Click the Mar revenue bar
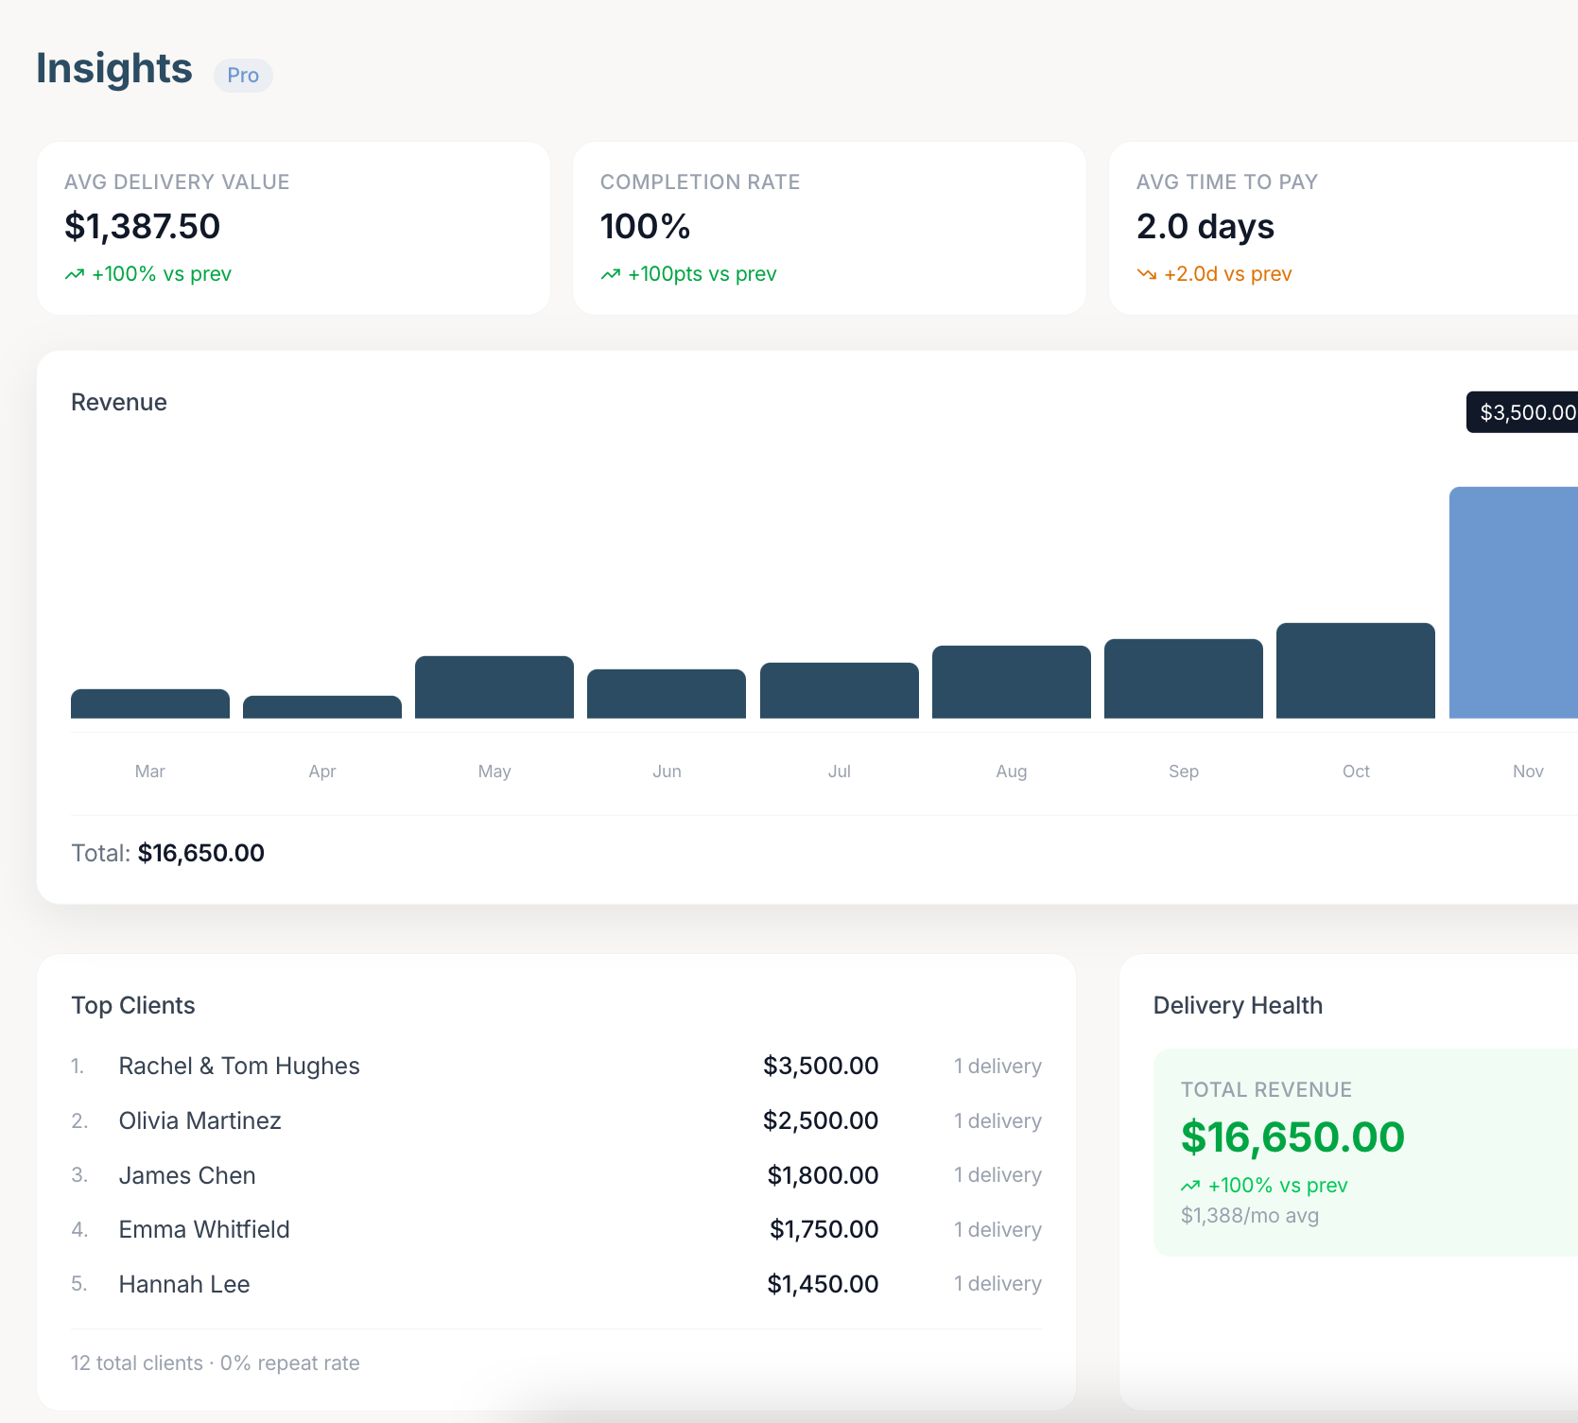 (x=149, y=704)
